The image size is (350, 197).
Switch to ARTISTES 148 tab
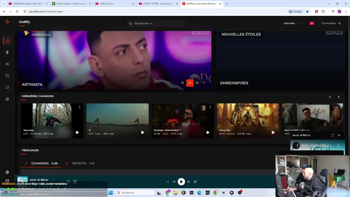pos(80,163)
